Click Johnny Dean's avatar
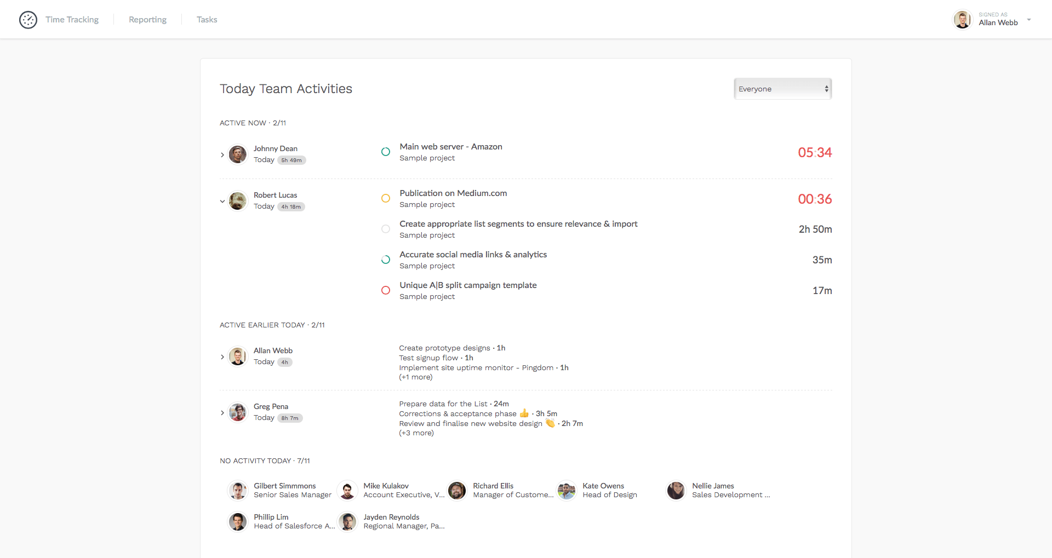The height and width of the screenshot is (558, 1052). coord(238,154)
